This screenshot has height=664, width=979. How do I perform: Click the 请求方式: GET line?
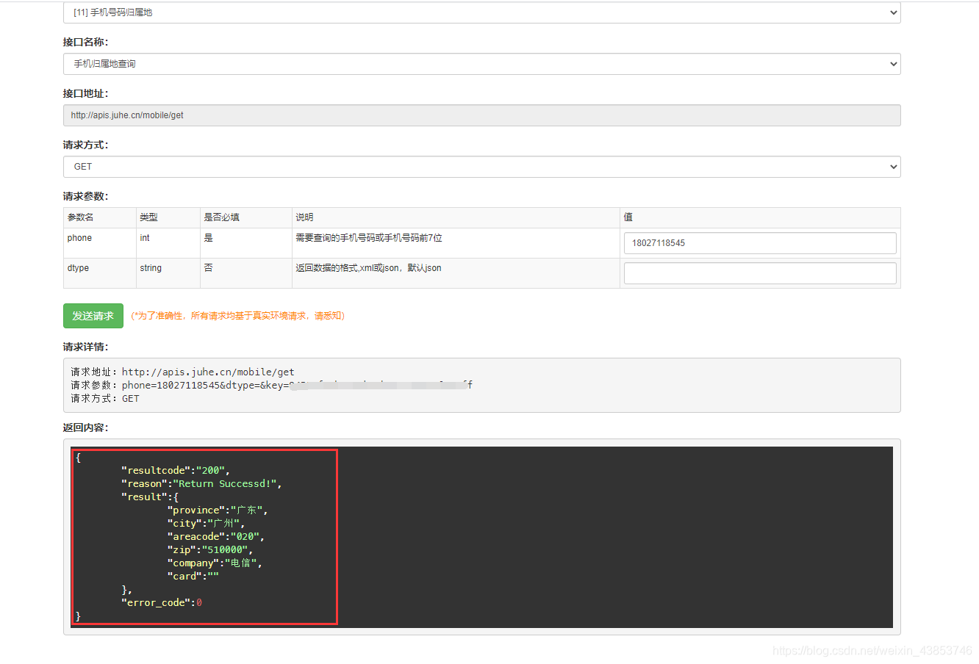105,399
